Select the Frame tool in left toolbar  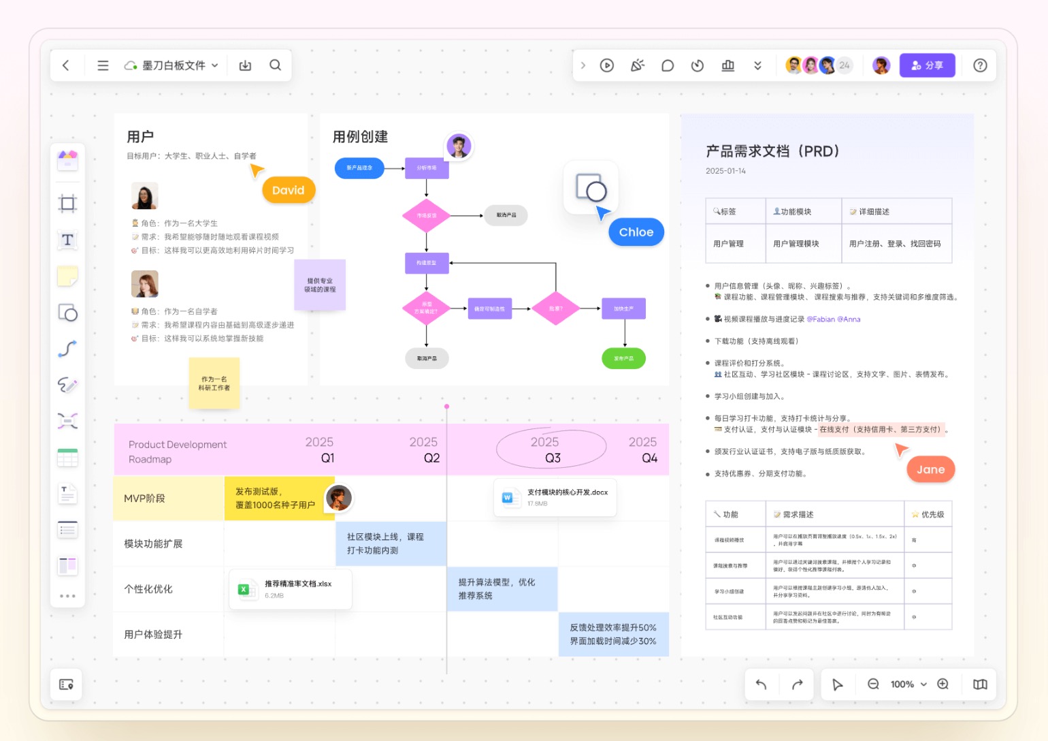coord(67,204)
